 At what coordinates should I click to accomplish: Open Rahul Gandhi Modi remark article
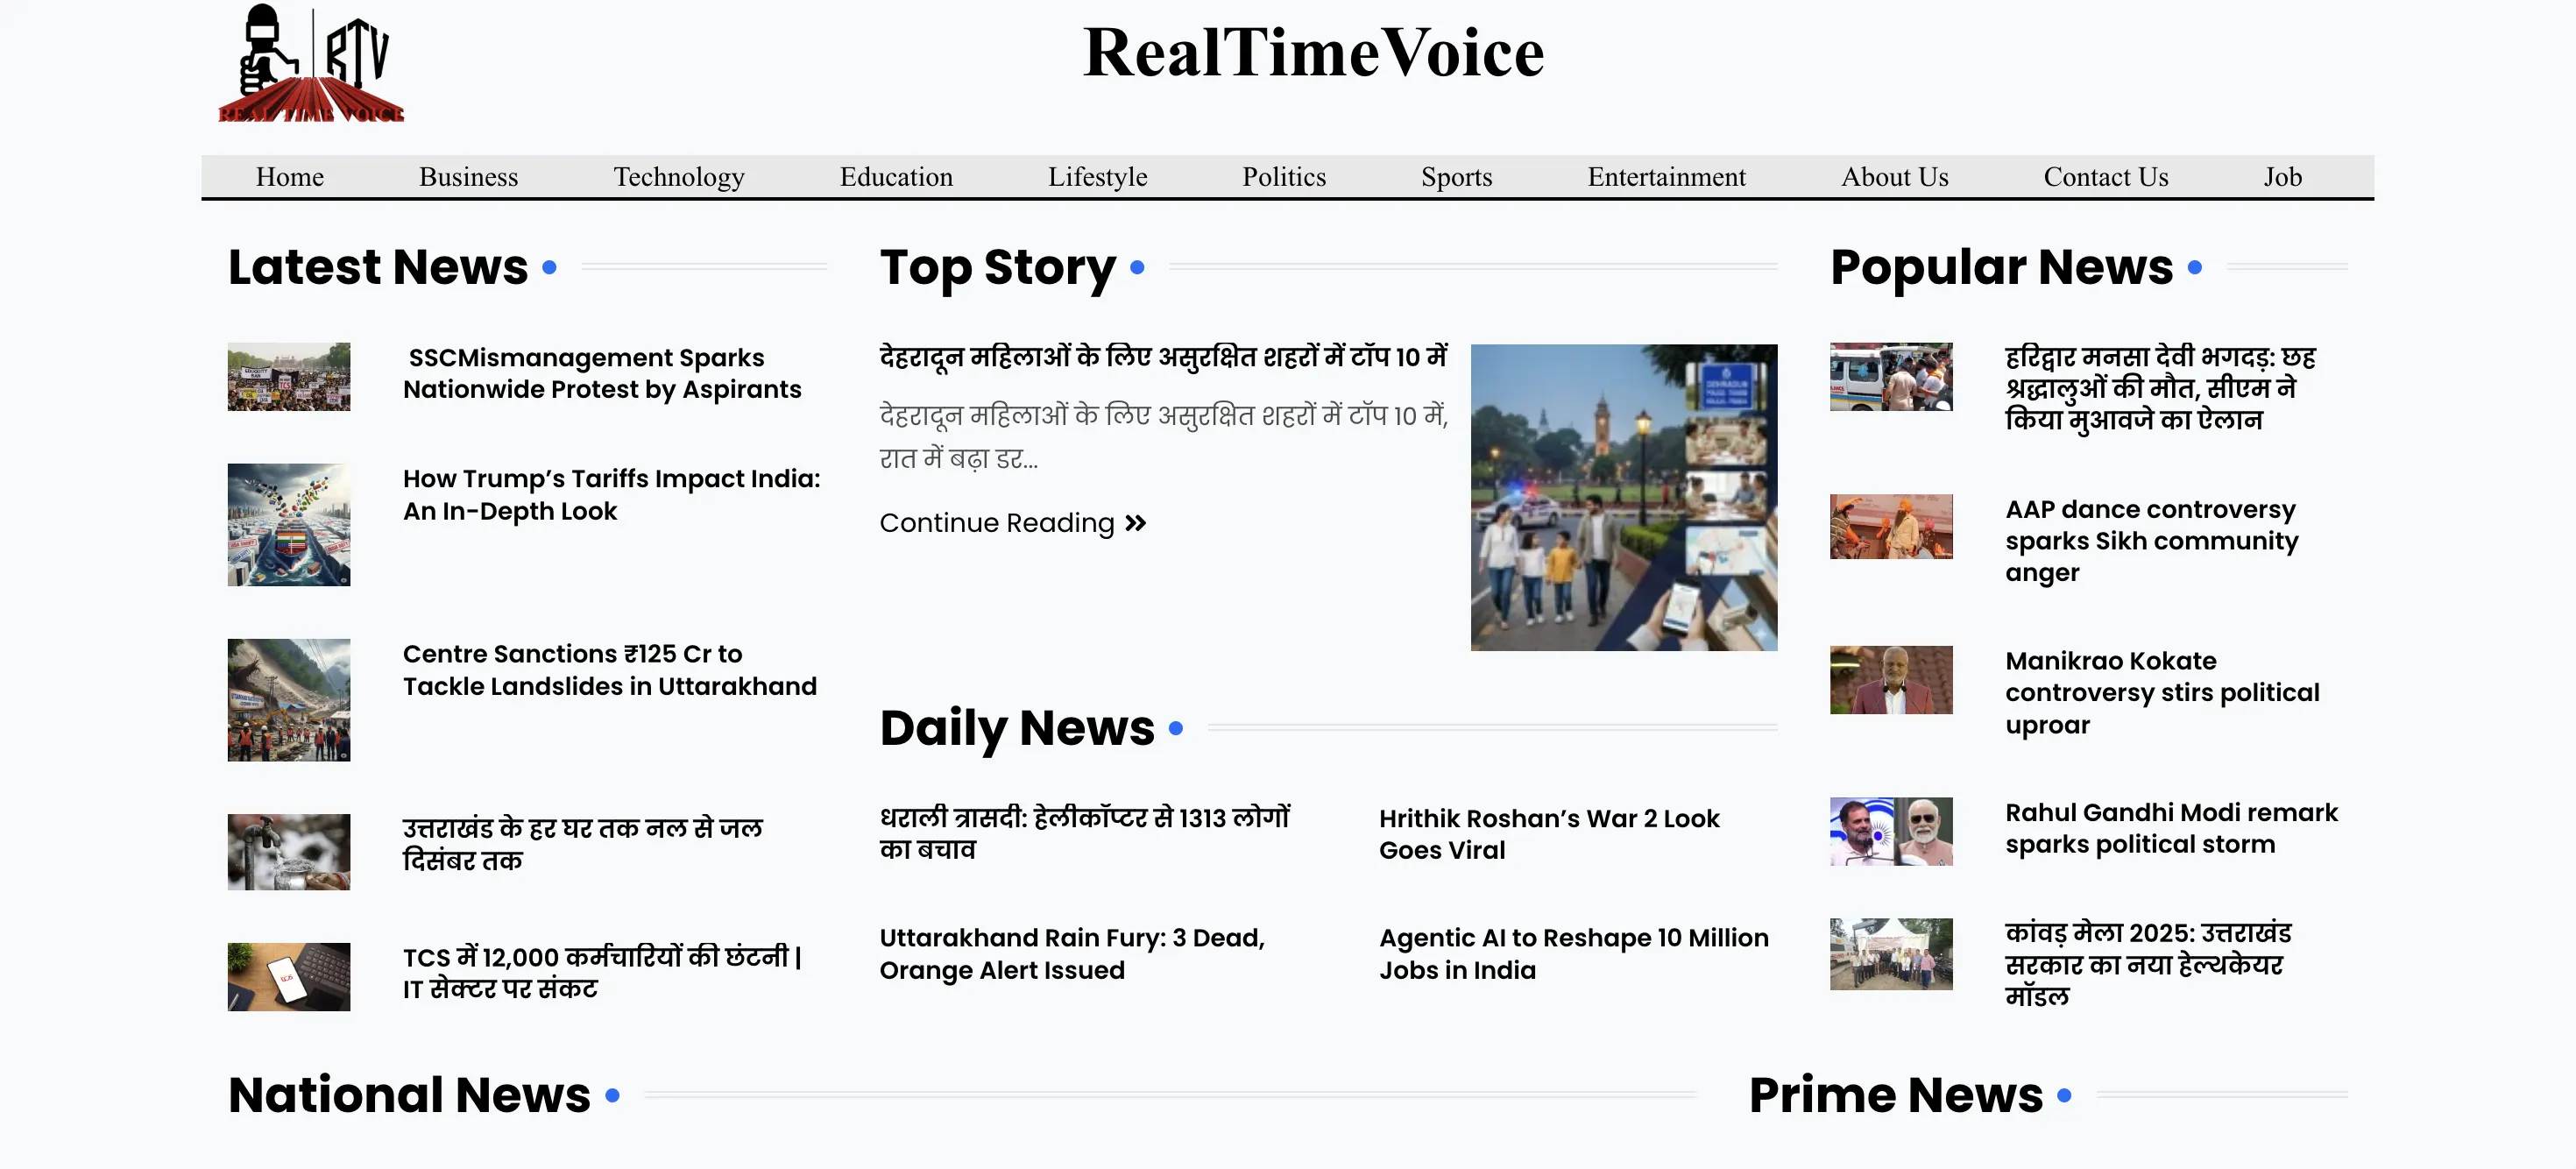click(x=2171, y=828)
